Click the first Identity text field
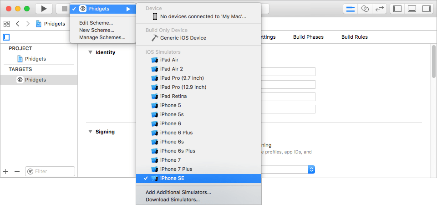Screen dimensions: 437x205 coord(288,72)
